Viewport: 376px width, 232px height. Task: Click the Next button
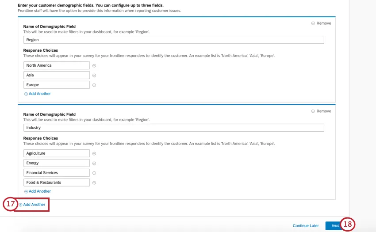point(335,225)
